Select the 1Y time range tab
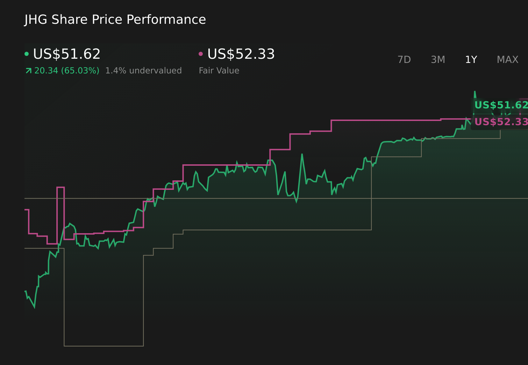The height and width of the screenshot is (365, 528). click(471, 59)
